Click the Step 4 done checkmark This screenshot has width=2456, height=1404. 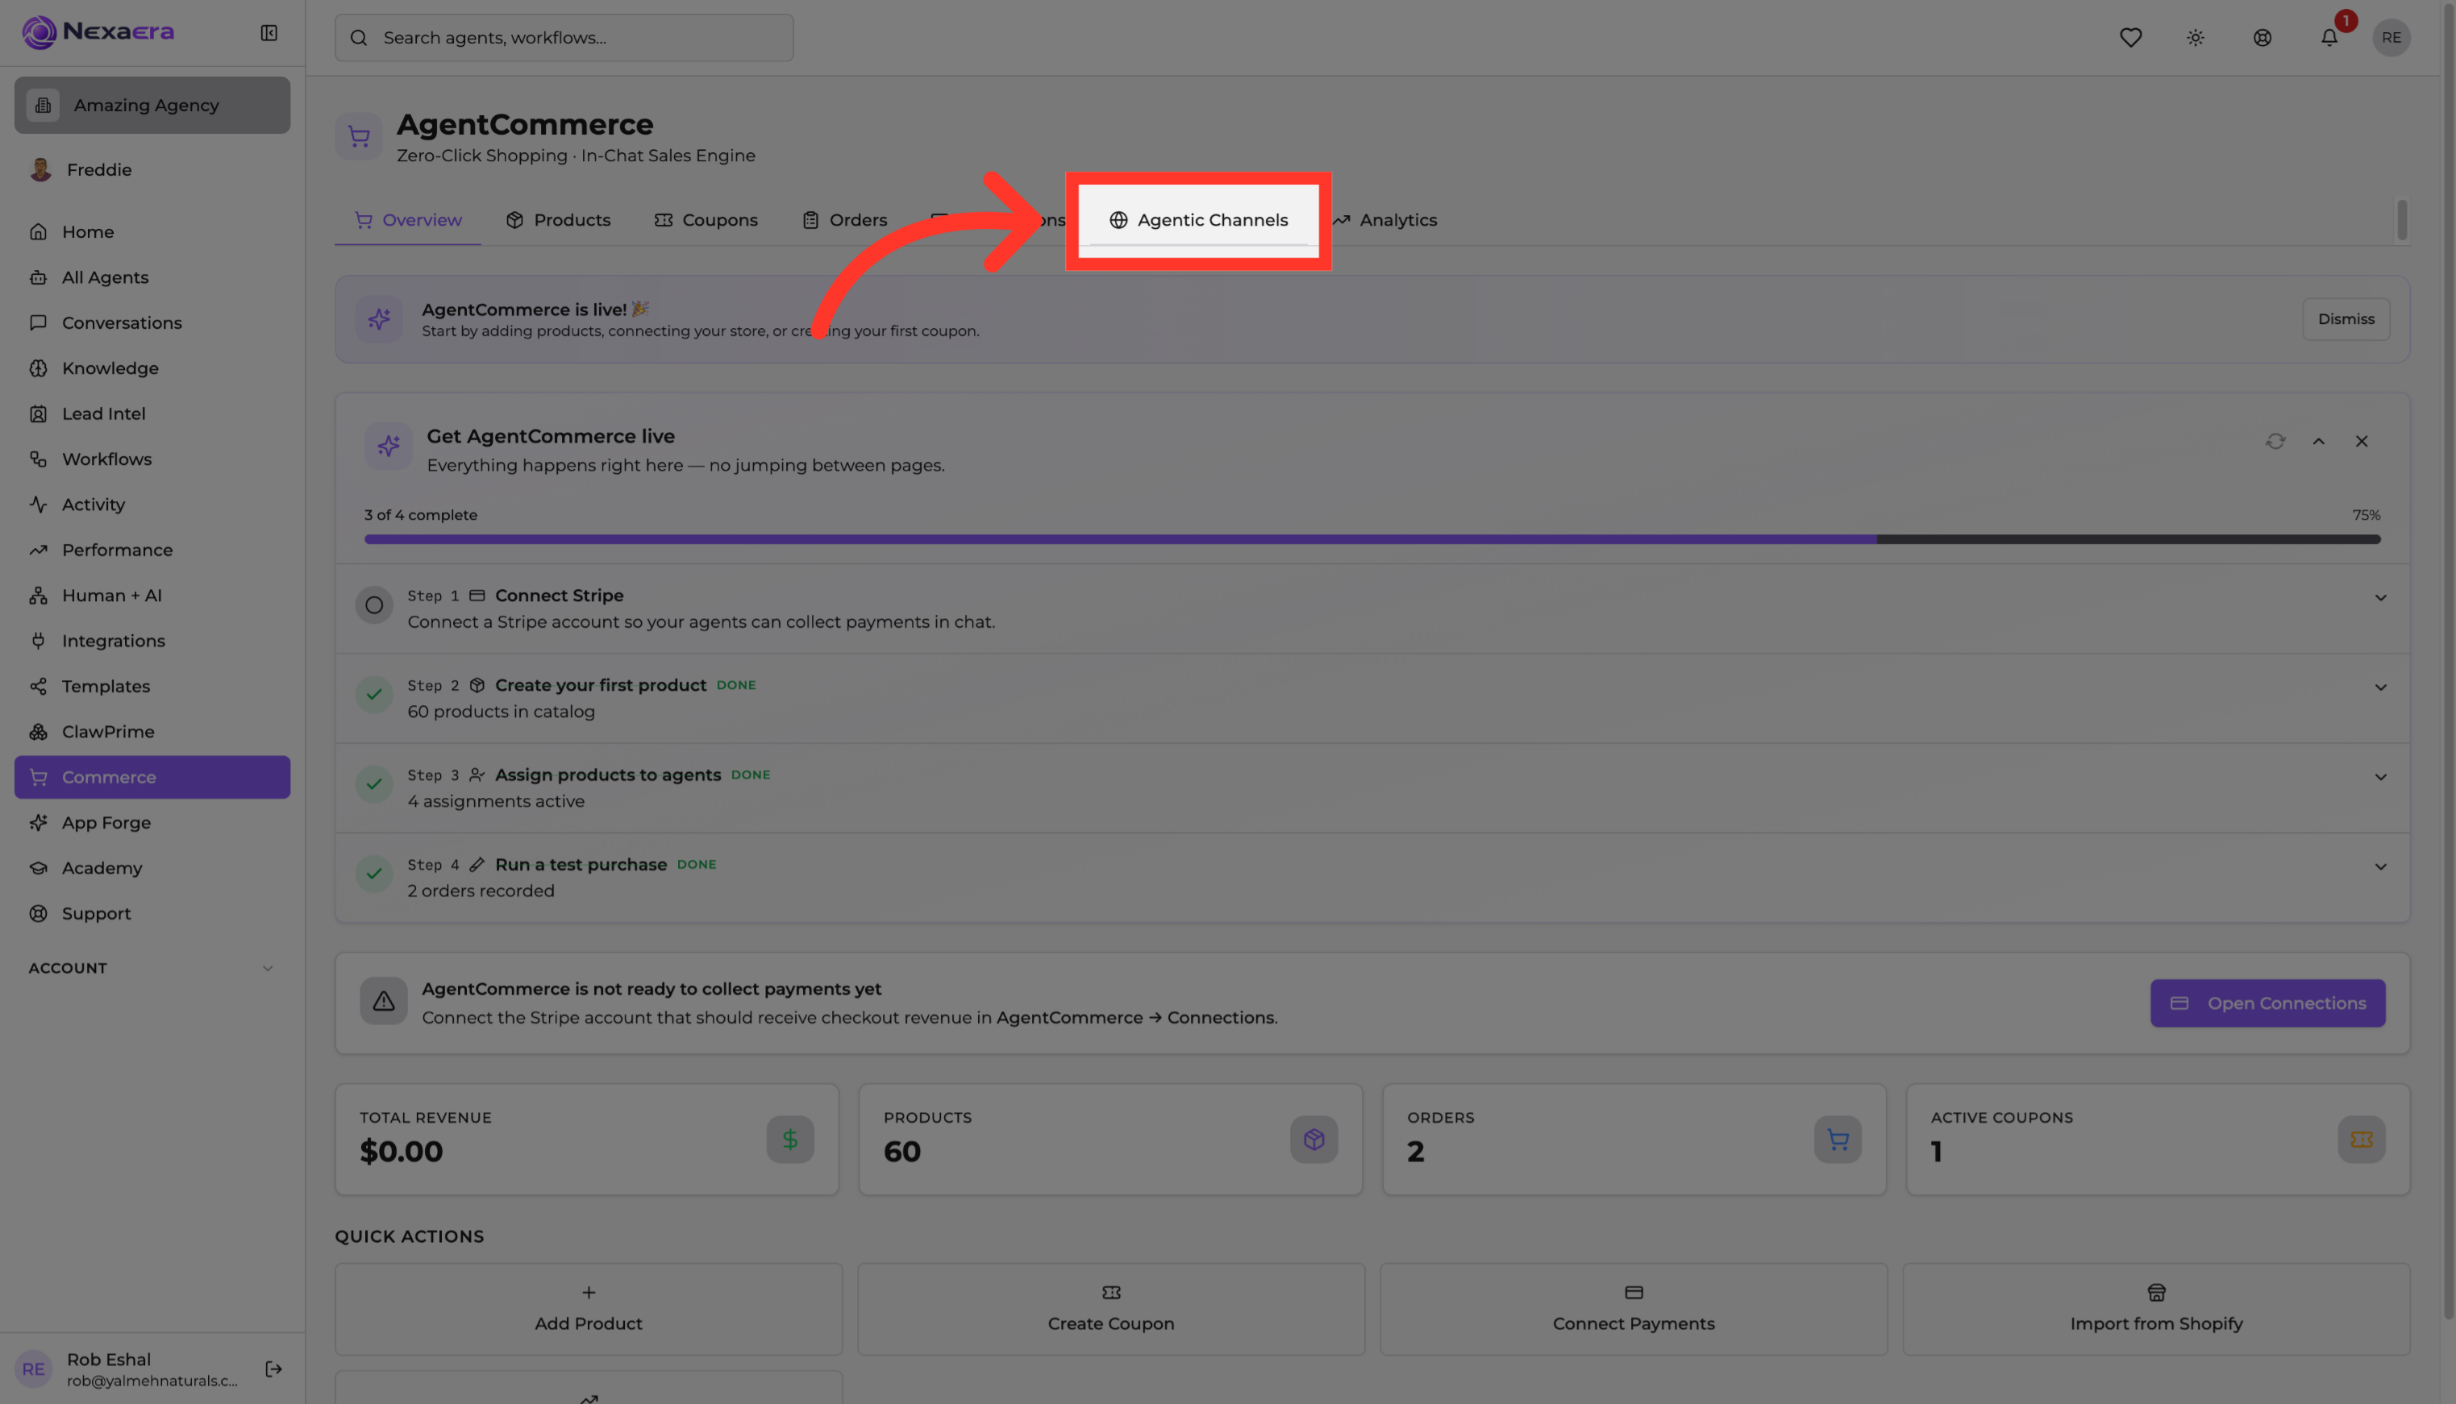pos(374,874)
